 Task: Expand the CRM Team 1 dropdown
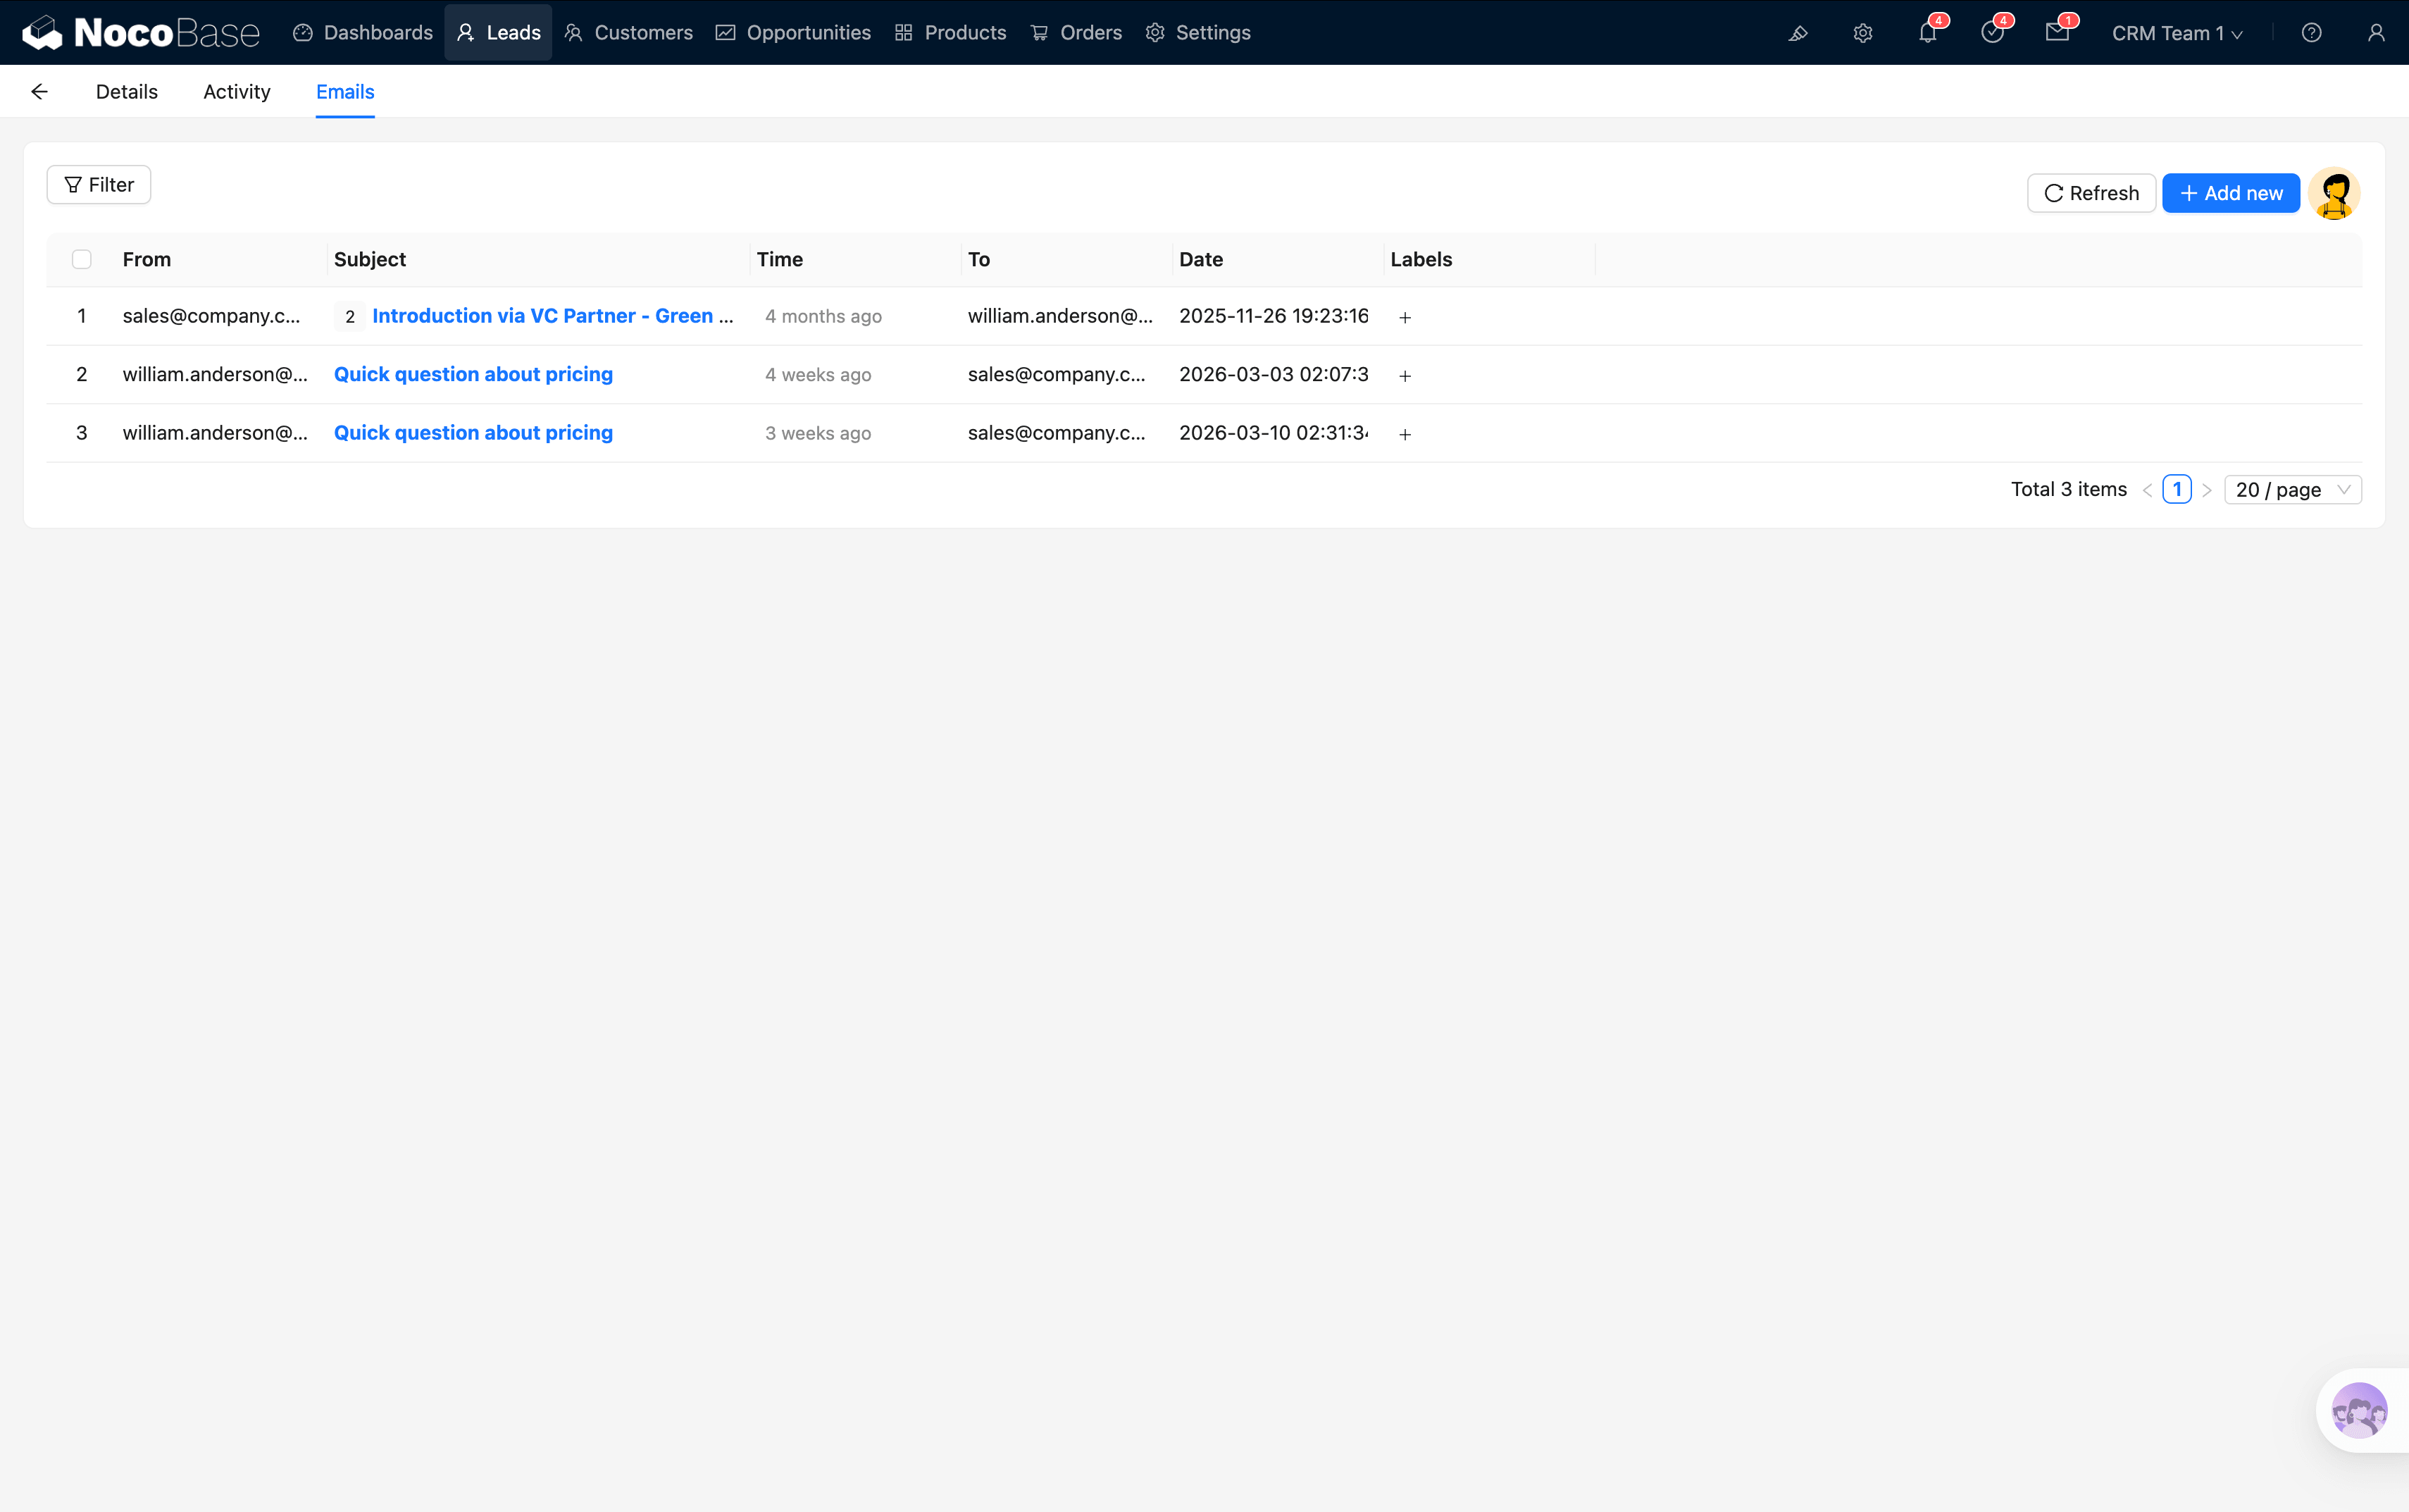click(x=2177, y=33)
